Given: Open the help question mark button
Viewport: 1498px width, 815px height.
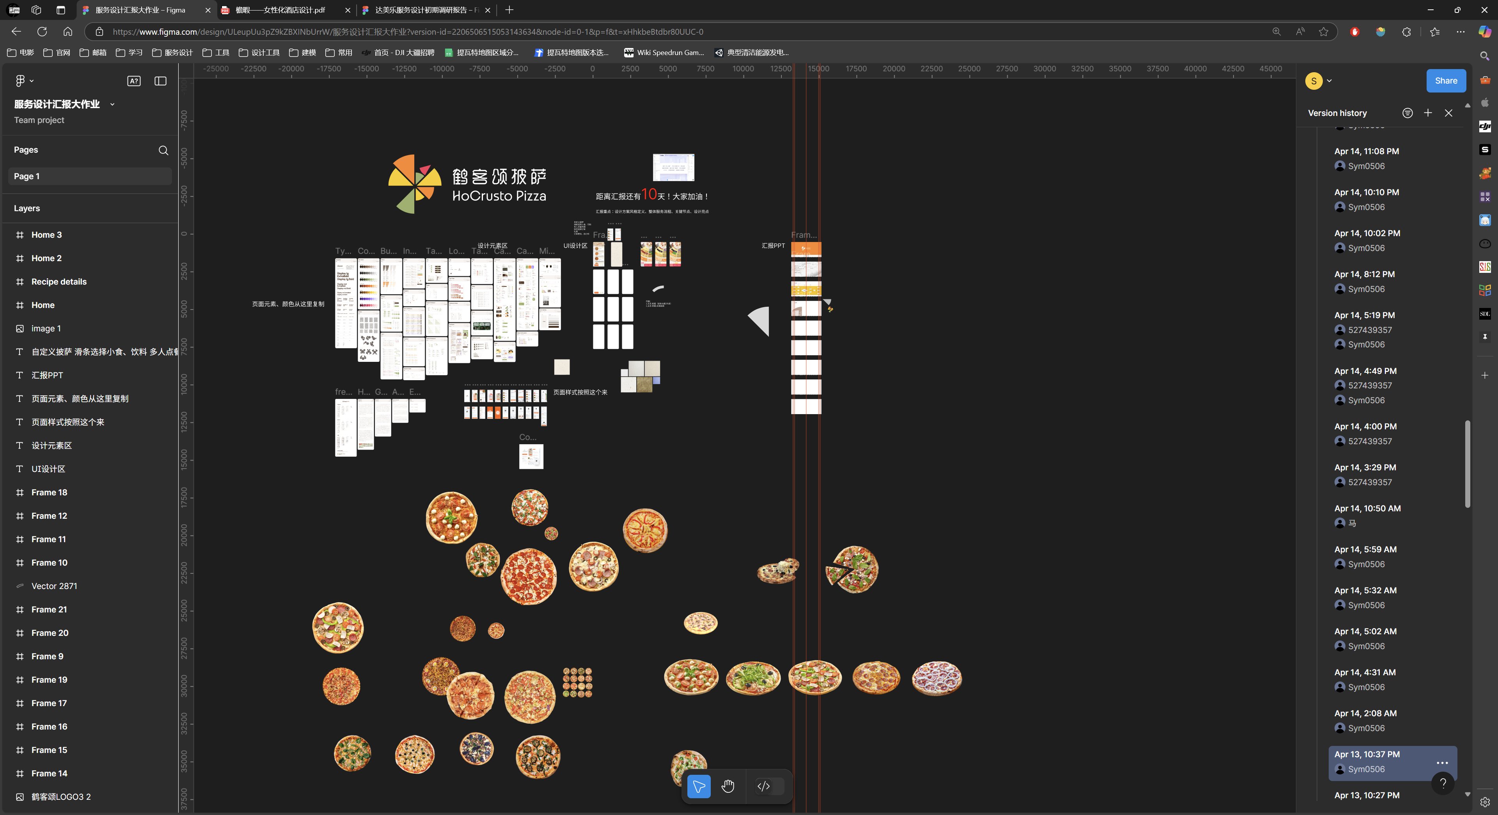Looking at the screenshot, I should 1443,783.
